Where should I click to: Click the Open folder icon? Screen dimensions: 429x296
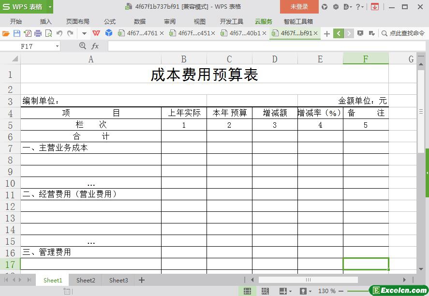coord(6,33)
